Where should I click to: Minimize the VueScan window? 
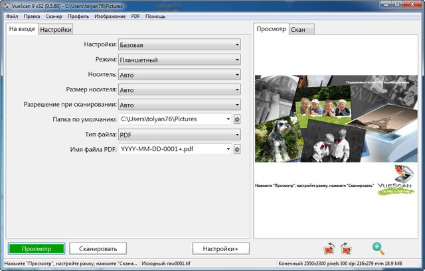385,4
